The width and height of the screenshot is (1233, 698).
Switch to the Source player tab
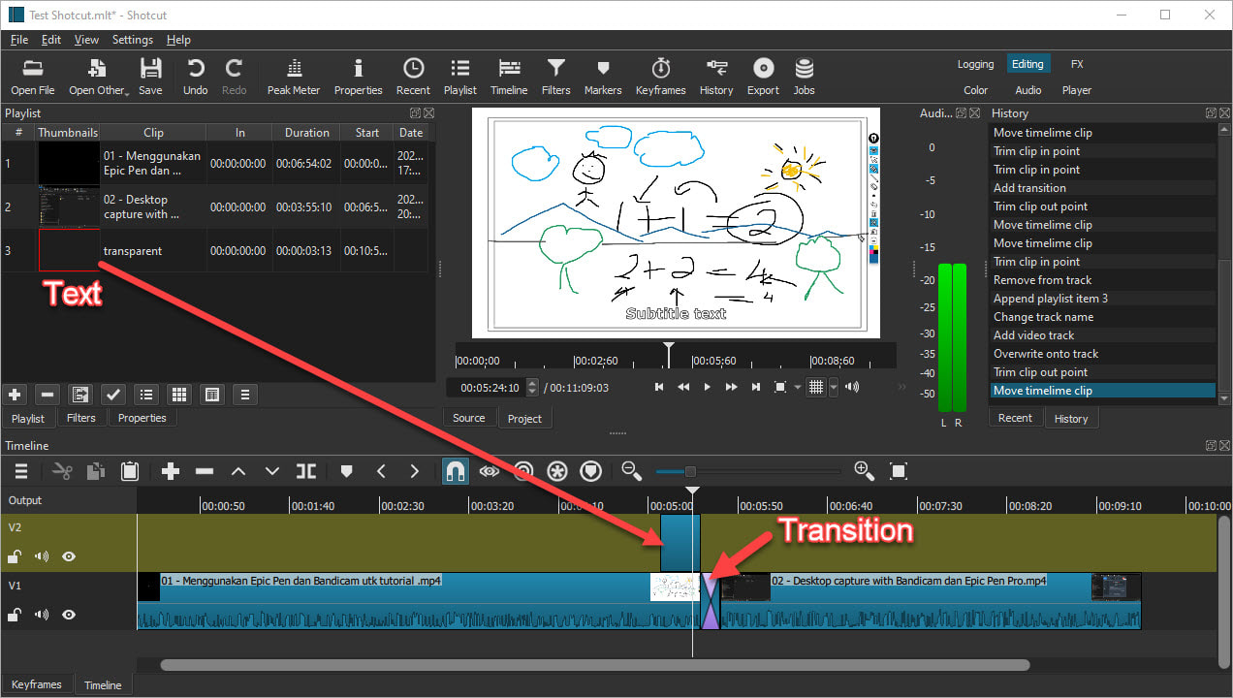tap(468, 418)
